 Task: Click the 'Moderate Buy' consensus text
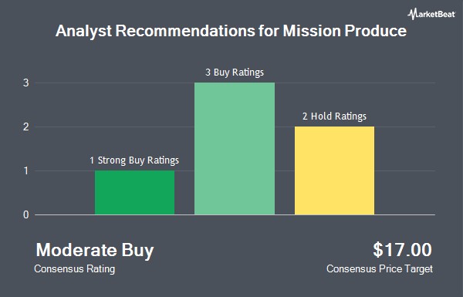coord(95,251)
